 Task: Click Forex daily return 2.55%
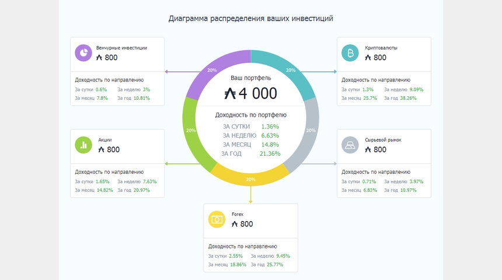(236, 256)
